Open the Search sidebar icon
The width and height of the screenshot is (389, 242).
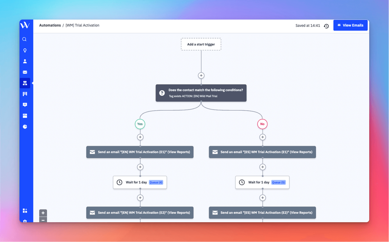(x=25, y=39)
